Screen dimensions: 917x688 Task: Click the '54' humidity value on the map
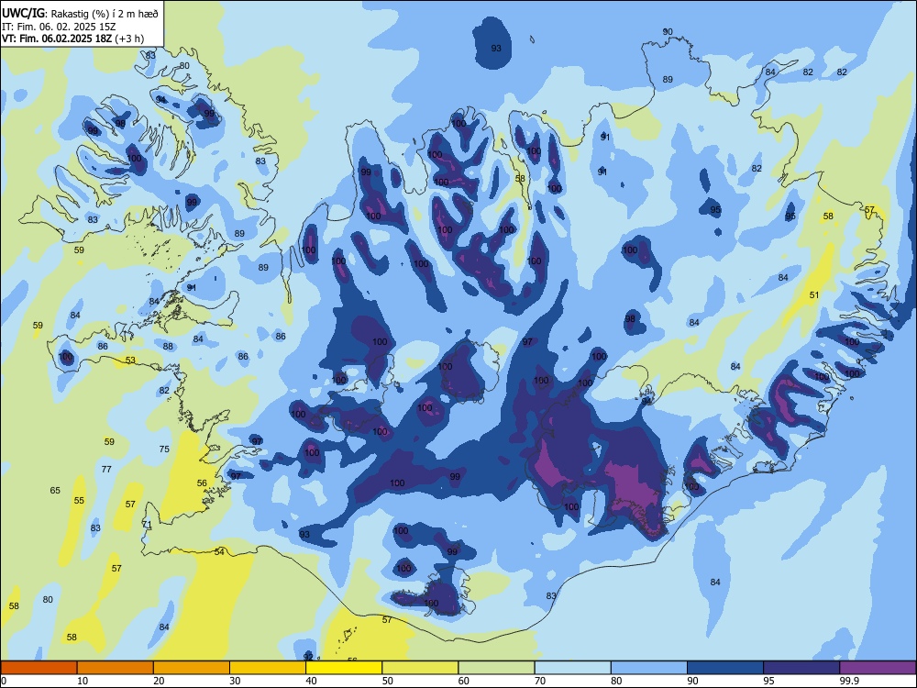219,551
